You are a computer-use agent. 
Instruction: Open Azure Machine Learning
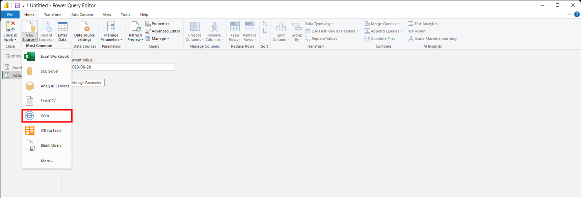[432, 38]
